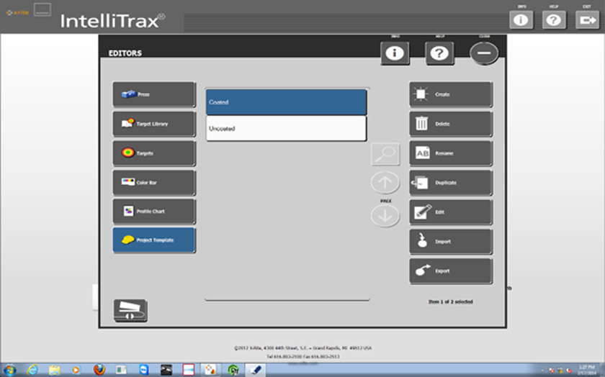This screenshot has width=605, height=377.
Task: Open the Editors panel info button
Action: tap(395, 53)
